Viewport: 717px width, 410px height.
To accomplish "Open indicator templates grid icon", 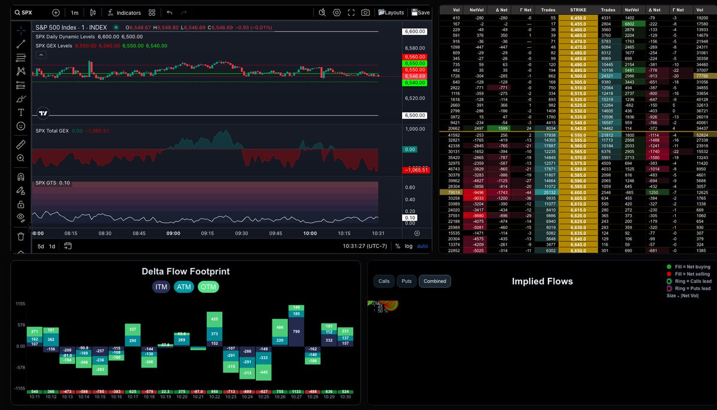I will coord(152,13).
